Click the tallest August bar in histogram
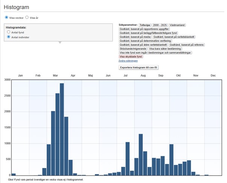The image size is (227, 183). 140,154
